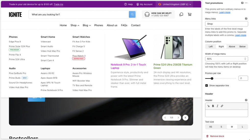
Task: Click the chat bubble icon
Action: 181,15
